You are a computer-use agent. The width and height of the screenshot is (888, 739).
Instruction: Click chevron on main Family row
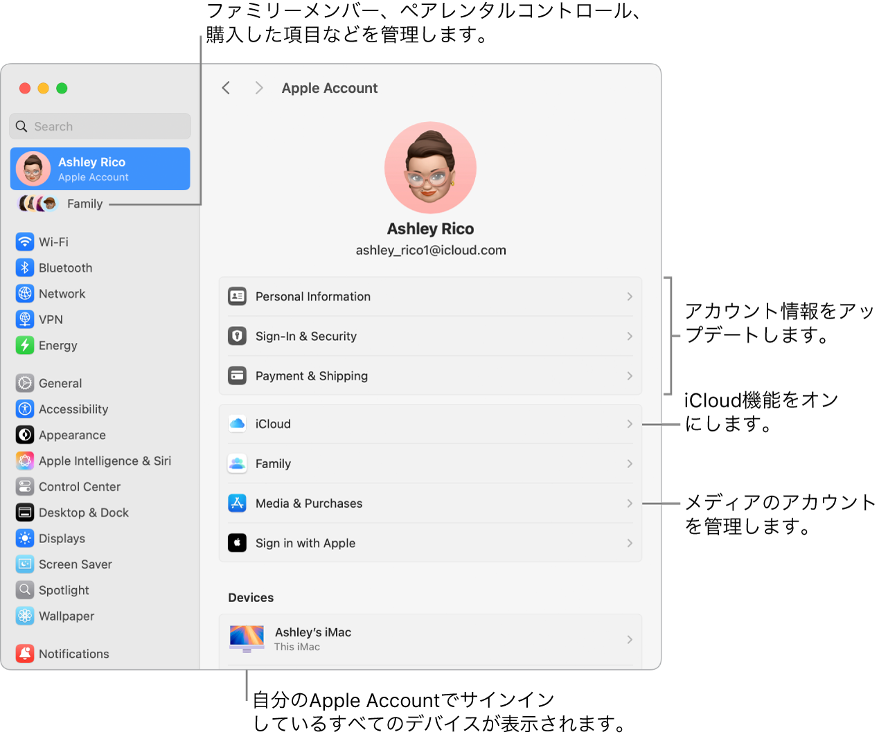(630, 463)
